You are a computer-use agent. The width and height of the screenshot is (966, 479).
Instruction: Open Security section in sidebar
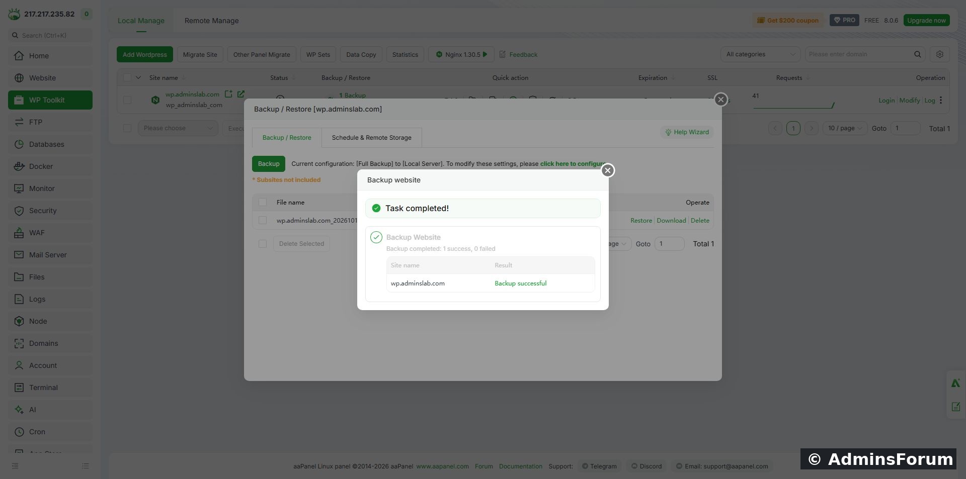point(50,211)
